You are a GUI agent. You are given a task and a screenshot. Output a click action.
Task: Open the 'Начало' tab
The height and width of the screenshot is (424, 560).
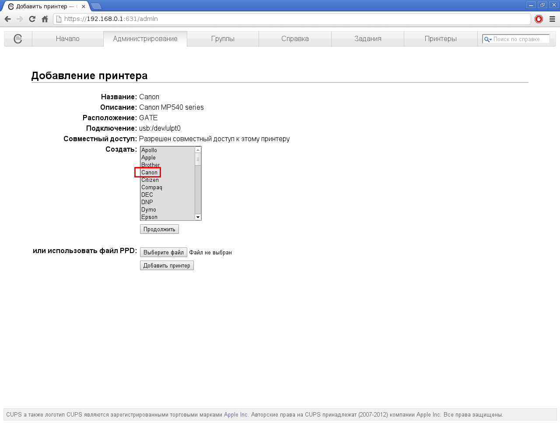click(68, 39)
